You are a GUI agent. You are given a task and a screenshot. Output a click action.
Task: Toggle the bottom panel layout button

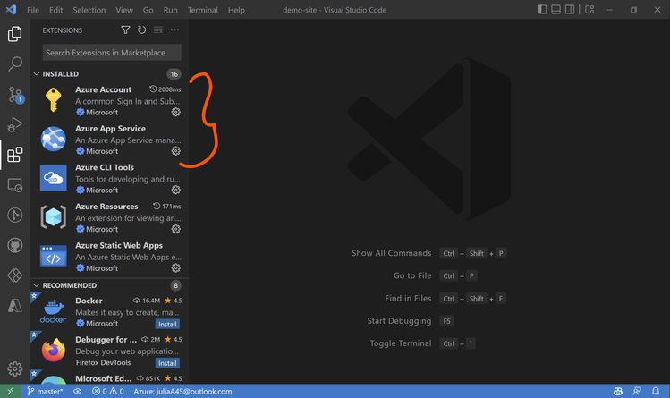click(556, 10)
